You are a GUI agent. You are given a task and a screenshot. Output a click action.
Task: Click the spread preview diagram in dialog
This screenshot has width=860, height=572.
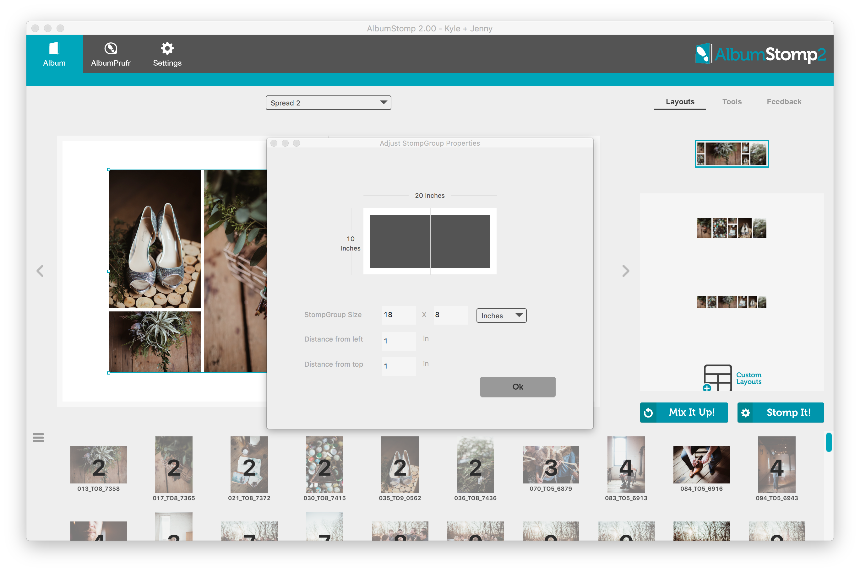[430, 241]
